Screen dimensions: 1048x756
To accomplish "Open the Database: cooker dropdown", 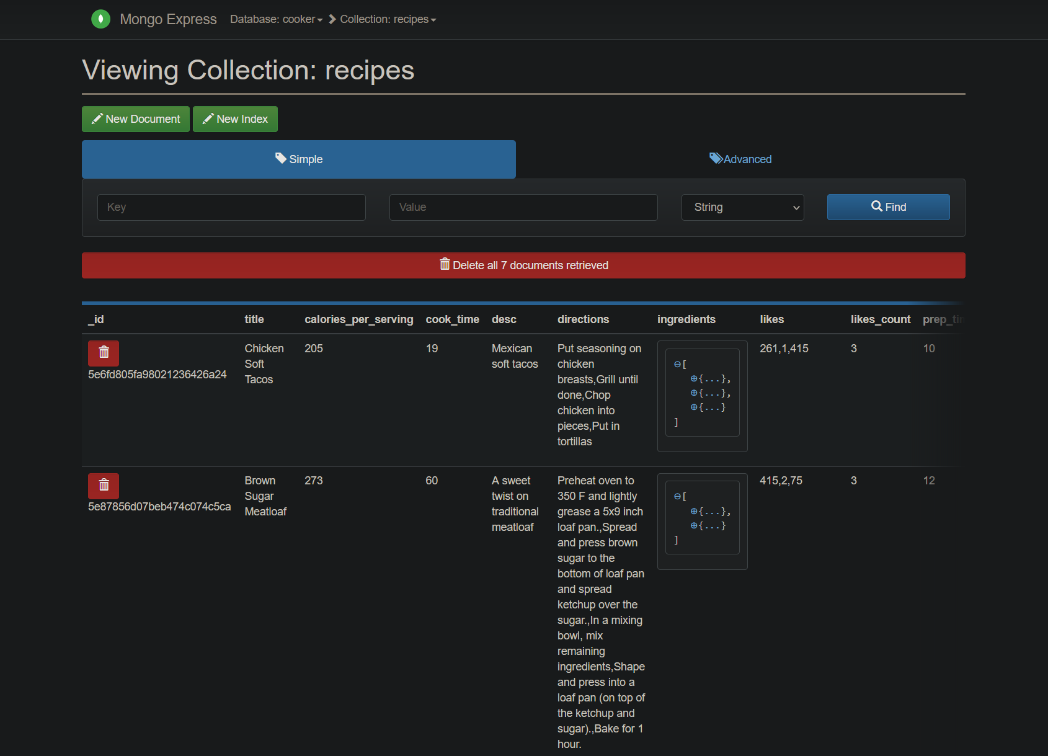I will tap(277, 19).
